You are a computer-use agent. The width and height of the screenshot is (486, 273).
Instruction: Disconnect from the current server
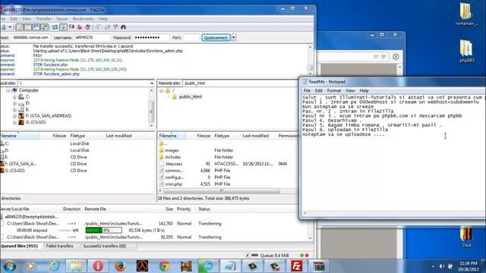pos(80,27)
